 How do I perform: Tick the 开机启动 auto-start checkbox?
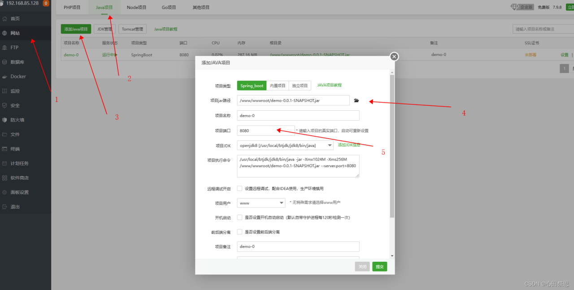(x=239, y=217)
